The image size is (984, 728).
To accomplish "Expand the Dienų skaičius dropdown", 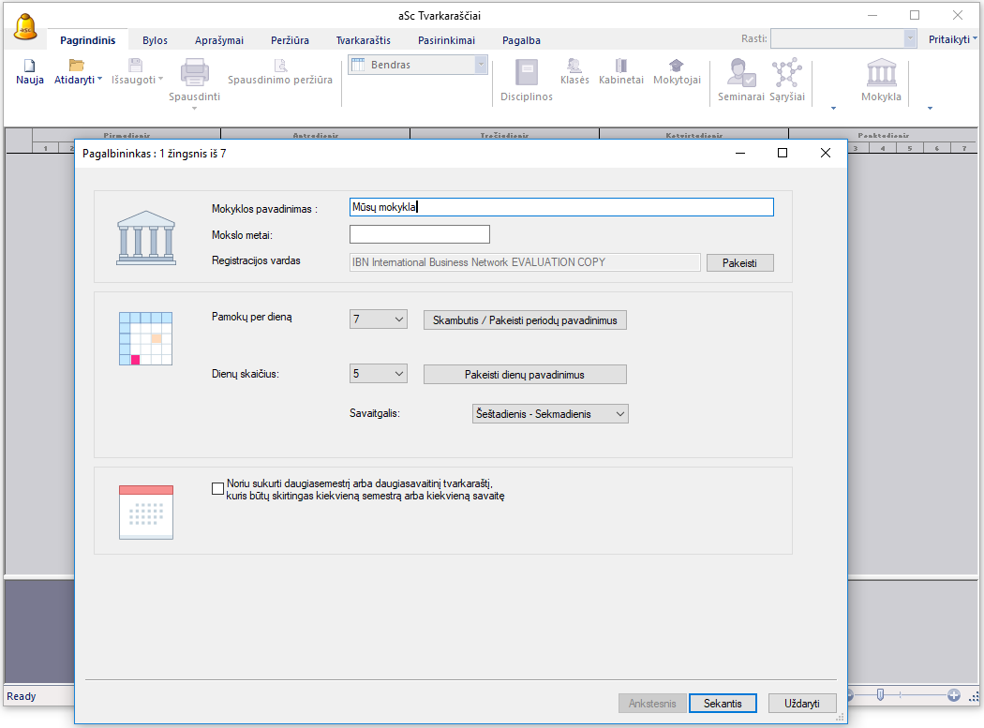I will (x=379, y=375).
